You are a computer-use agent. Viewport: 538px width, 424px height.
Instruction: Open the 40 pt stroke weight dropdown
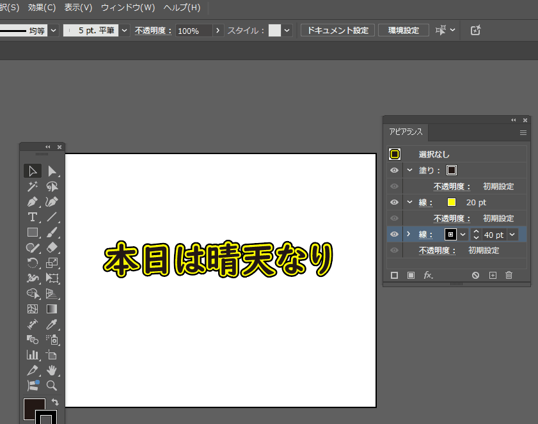coord(512,235)
